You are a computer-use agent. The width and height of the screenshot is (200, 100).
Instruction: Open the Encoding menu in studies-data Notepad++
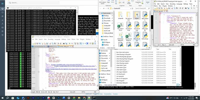point(50,39)
